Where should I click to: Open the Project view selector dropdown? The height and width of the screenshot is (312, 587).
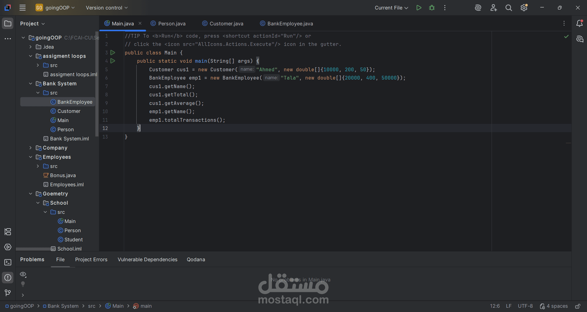pyautogui.click(x=32, y=24)
